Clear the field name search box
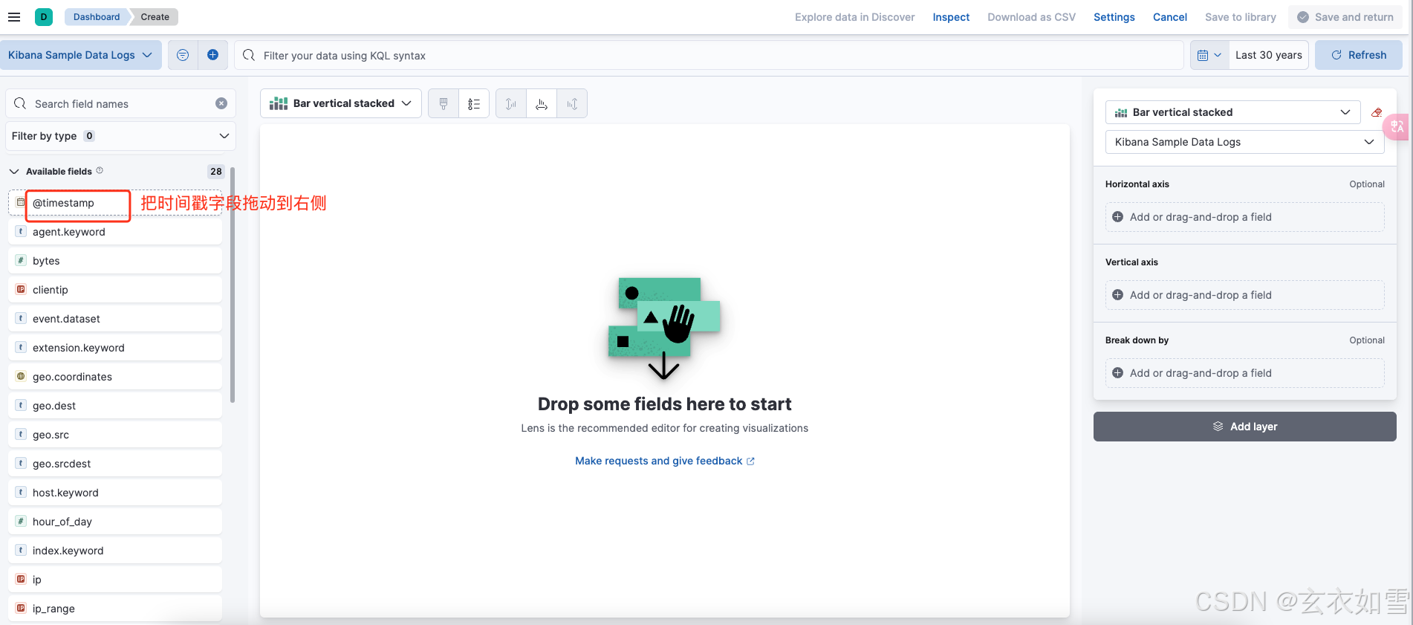 point(221,103)
